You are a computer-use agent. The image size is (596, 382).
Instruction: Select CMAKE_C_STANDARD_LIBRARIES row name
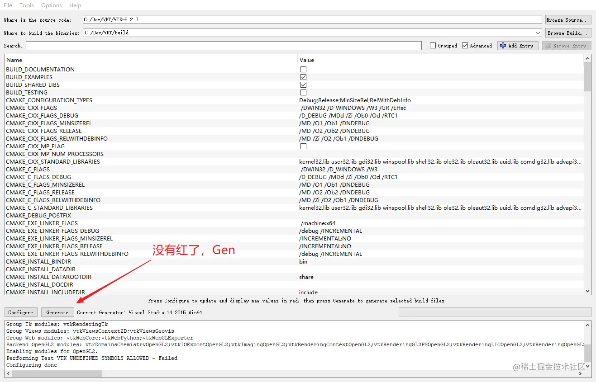point(49,208)
